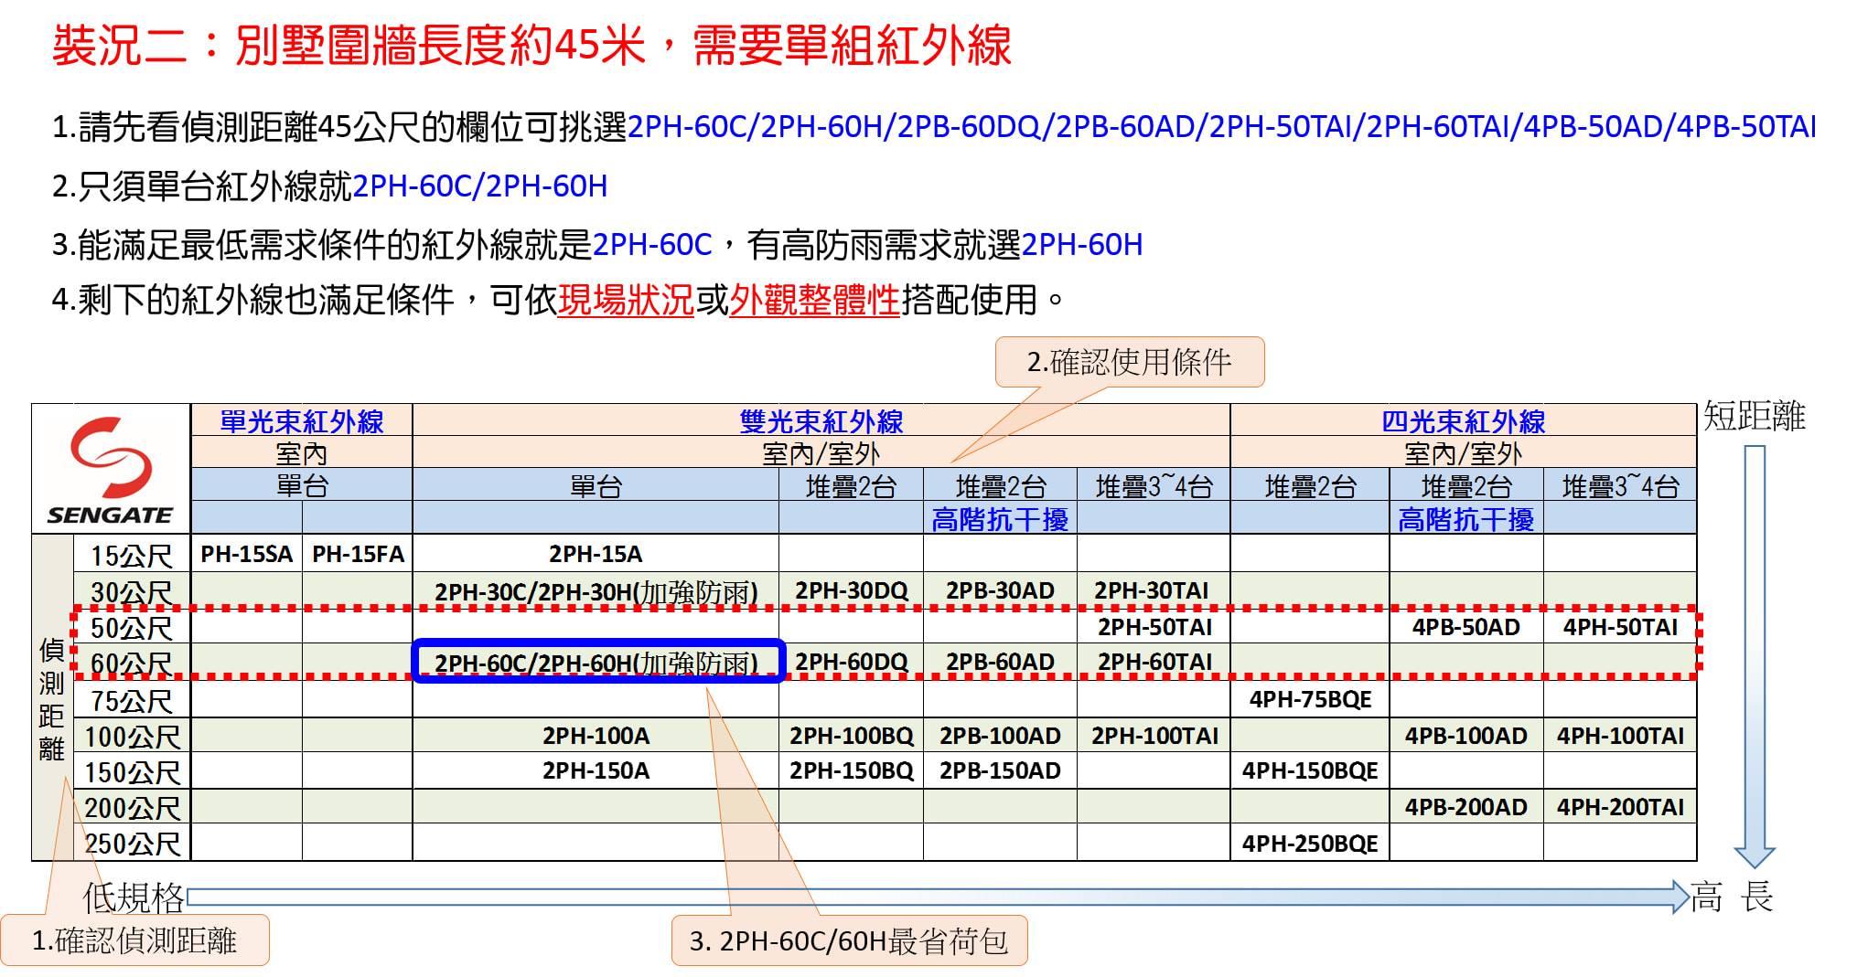Select the 雙光束紅外線 column header

(821, 421)
